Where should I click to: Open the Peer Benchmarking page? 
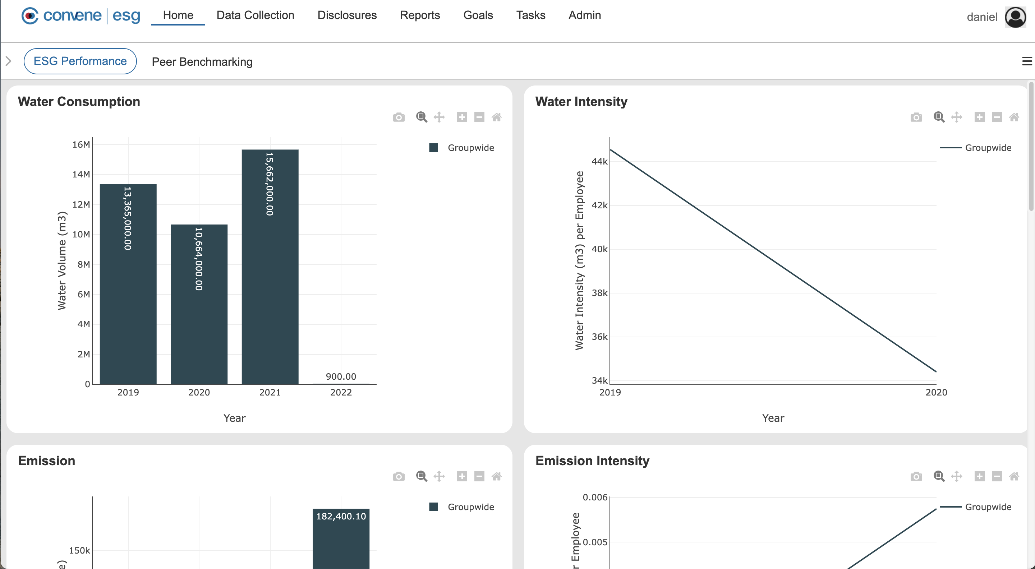point(202,62)
